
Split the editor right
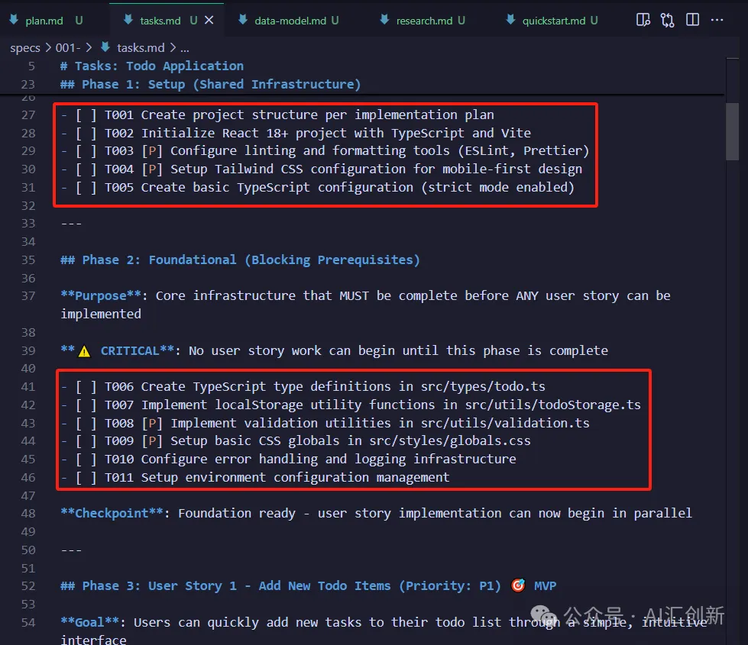692,21
